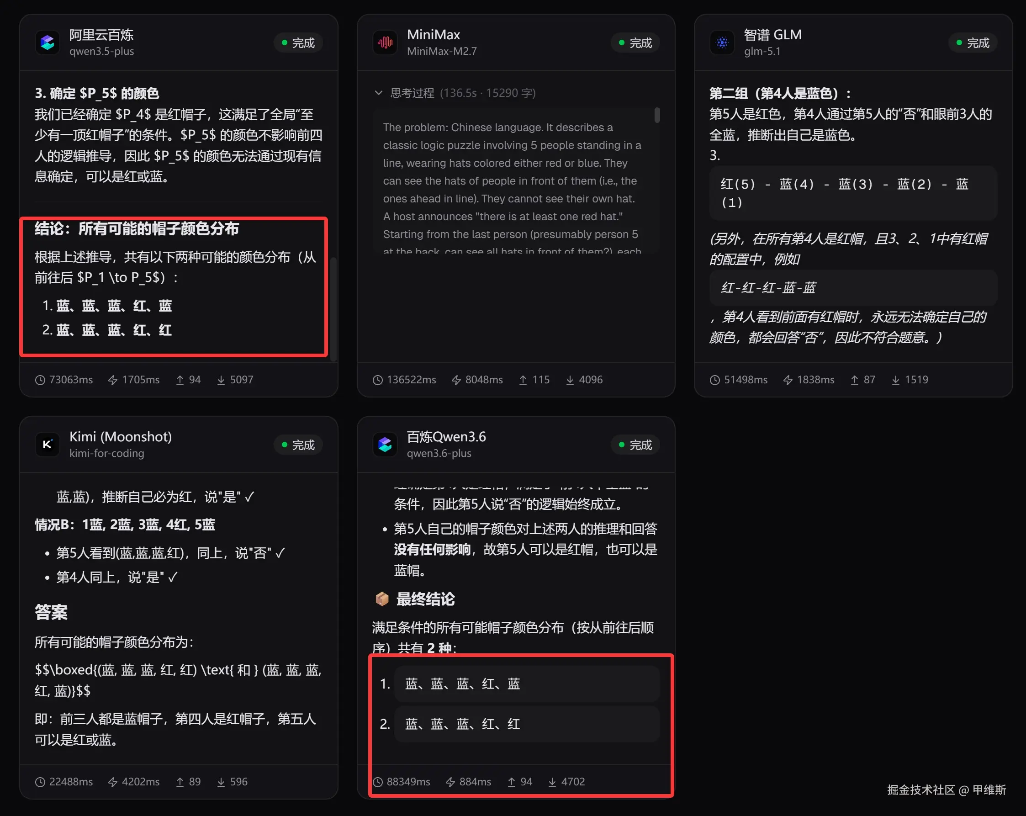1026x816 pixels.
Task: Click the clock icon showing 73063ms
Action: tap(41, 380)
